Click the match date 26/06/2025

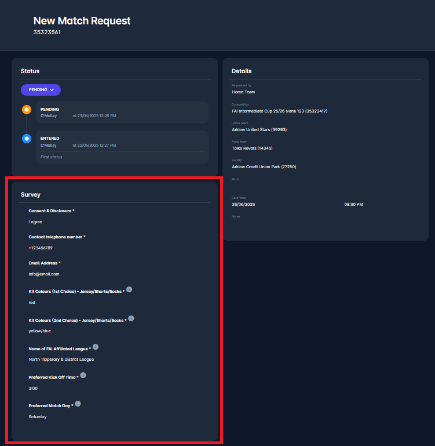tap(243, 205)
